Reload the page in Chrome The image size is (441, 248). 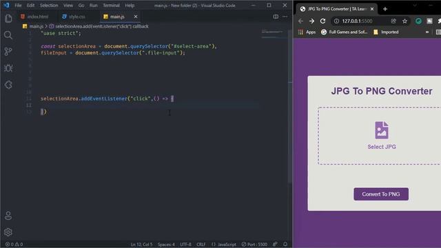coord(323,21)
